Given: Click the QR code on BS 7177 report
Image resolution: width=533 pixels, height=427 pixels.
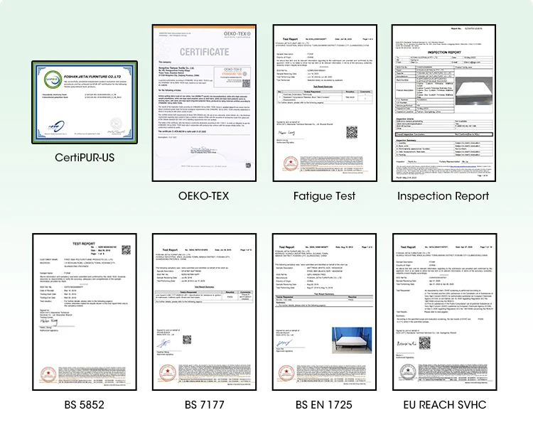Looking at the screenshot, I should (x=187, y=340).
